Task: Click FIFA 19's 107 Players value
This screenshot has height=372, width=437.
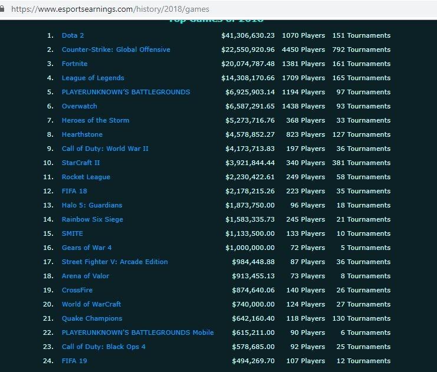Action: (x=305, y=361)
